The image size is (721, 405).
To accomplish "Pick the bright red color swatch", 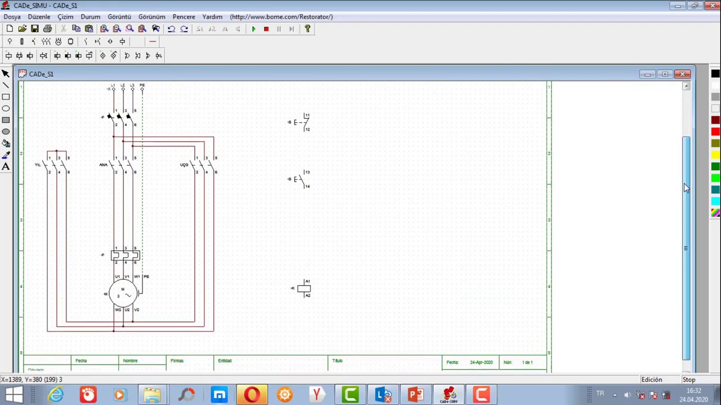I will coord(715,132).
